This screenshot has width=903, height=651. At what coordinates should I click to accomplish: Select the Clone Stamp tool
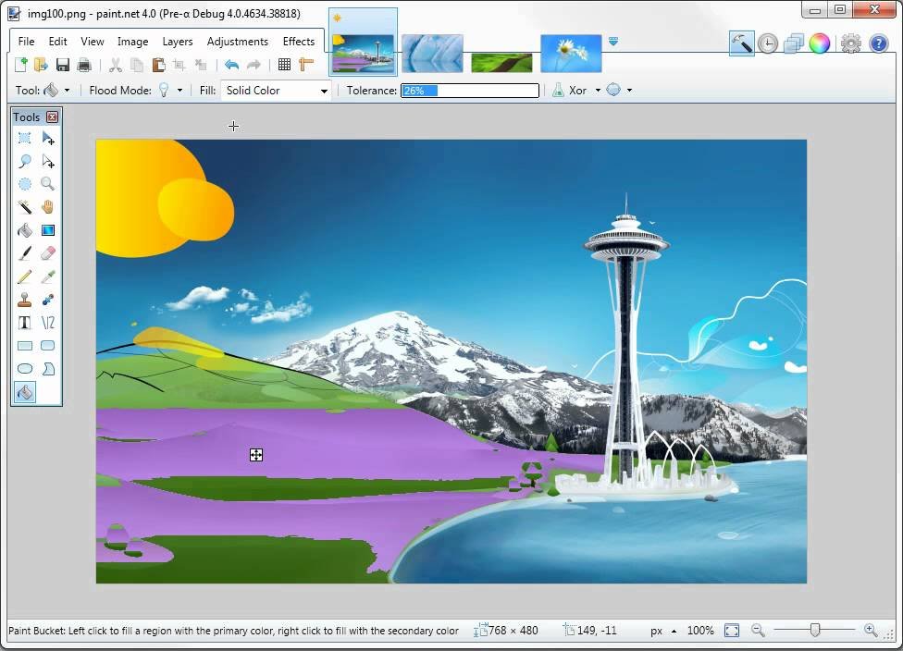25,300
